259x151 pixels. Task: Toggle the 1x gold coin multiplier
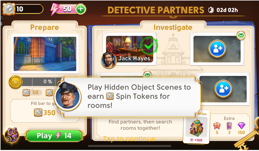pyautogui.click(x=15, y=82)
